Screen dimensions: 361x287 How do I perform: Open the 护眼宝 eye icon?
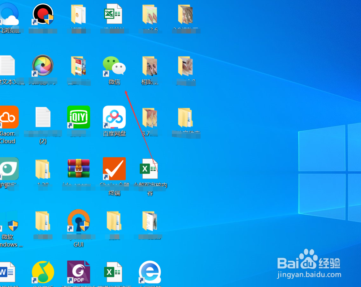pos(9,169)
